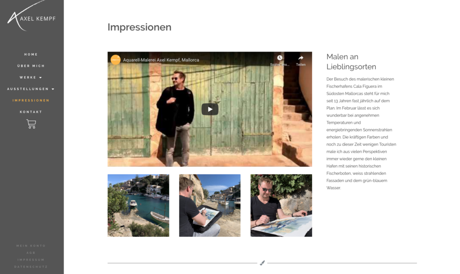
Task: Click the orange channel avatar on video
Action: coord(115,60)
